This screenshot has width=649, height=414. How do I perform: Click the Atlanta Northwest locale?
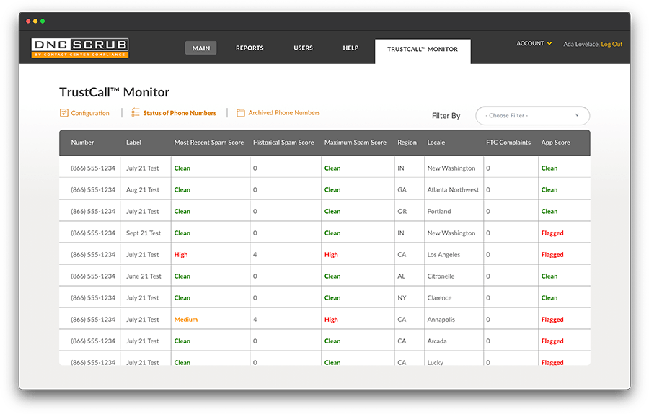tap(453, 189)
